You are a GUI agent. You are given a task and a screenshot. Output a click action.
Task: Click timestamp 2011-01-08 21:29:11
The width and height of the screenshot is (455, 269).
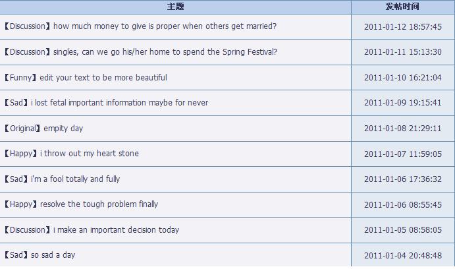pos(402,128)
